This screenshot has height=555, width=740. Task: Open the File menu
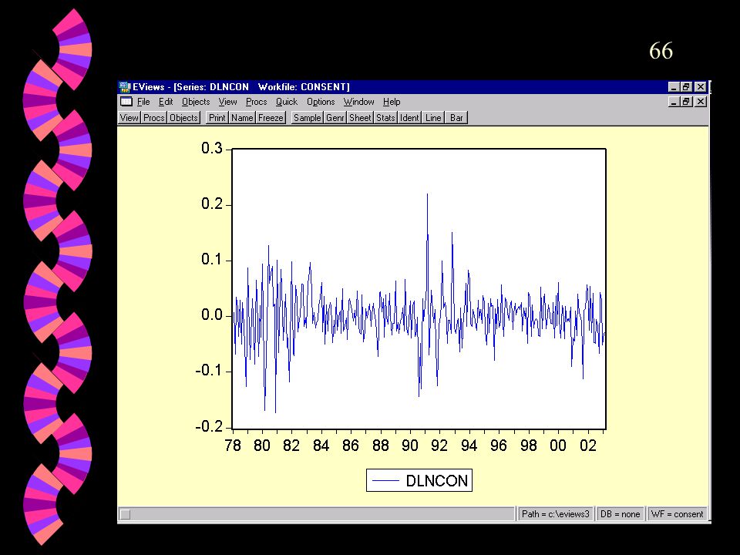click(x=143, y=102)
